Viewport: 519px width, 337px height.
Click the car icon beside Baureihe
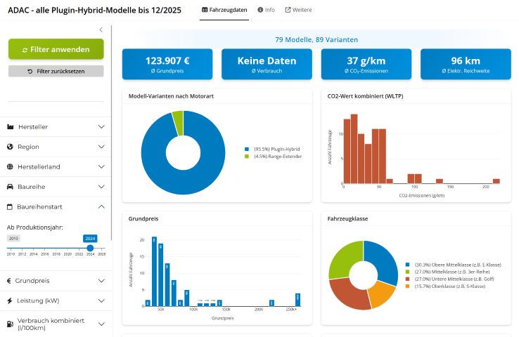(11, 187)
